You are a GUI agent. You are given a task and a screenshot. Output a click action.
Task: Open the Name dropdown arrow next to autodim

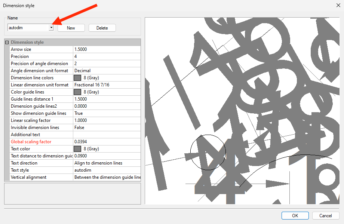[x=51, y=28]
